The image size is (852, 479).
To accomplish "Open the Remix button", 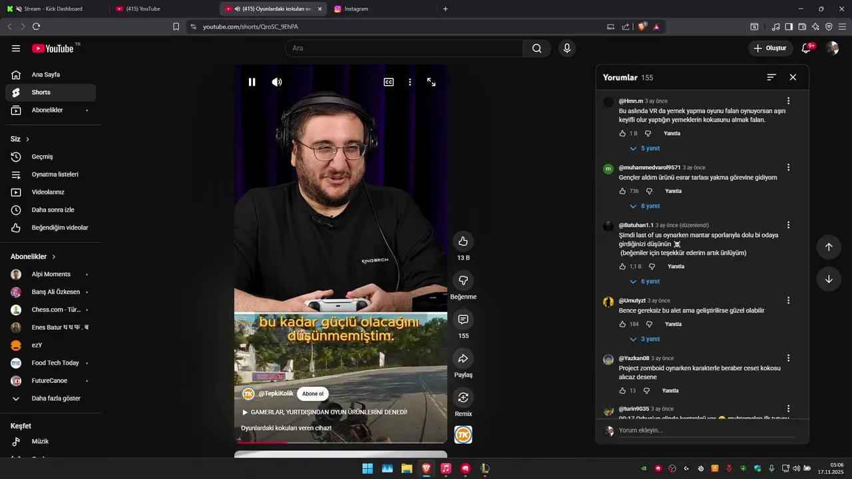I will (463, 397).
